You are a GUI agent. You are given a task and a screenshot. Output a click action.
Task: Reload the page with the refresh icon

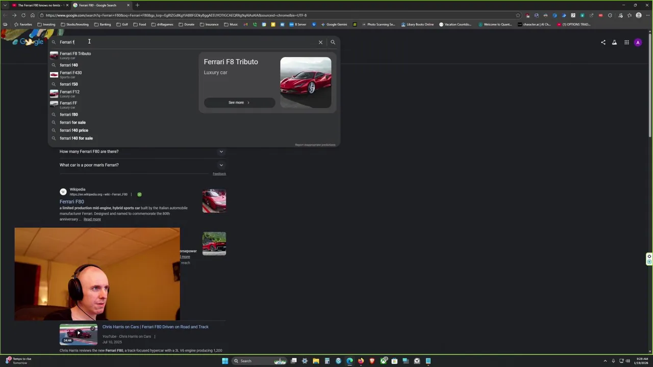tap(23, 15)
